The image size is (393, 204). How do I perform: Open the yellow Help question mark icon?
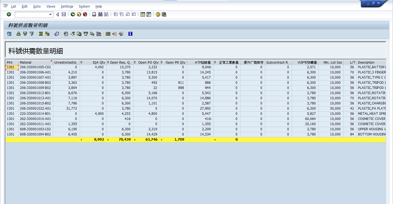(158, 14)
